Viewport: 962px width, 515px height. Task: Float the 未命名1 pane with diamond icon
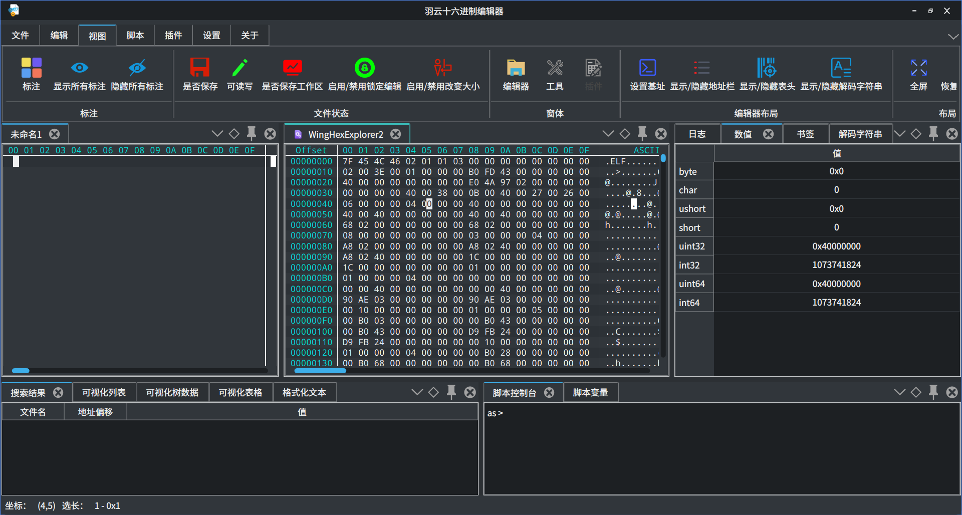click(x=234, y=133)
